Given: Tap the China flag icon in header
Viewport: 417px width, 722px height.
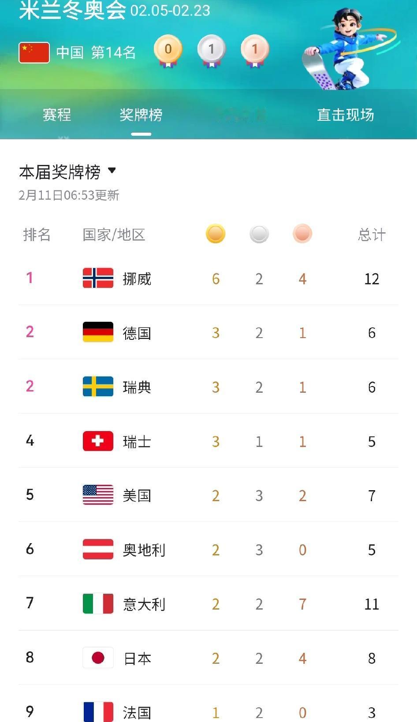Looking at the screenshot, I should click(34, 52).
